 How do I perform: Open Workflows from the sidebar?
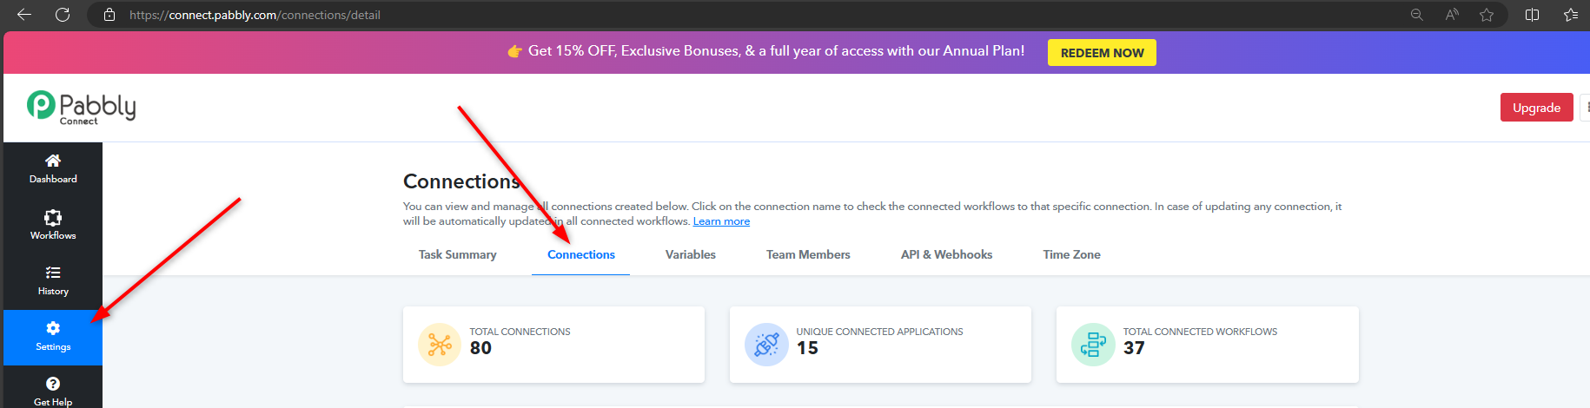coord(53,225)
